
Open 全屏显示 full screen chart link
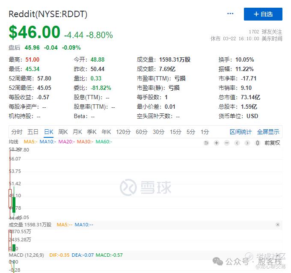[268, 132]
